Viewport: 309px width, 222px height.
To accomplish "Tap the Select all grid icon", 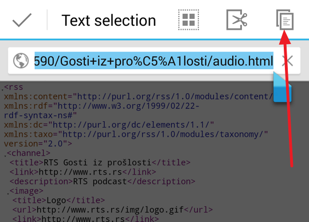I will tap(189, 20).
